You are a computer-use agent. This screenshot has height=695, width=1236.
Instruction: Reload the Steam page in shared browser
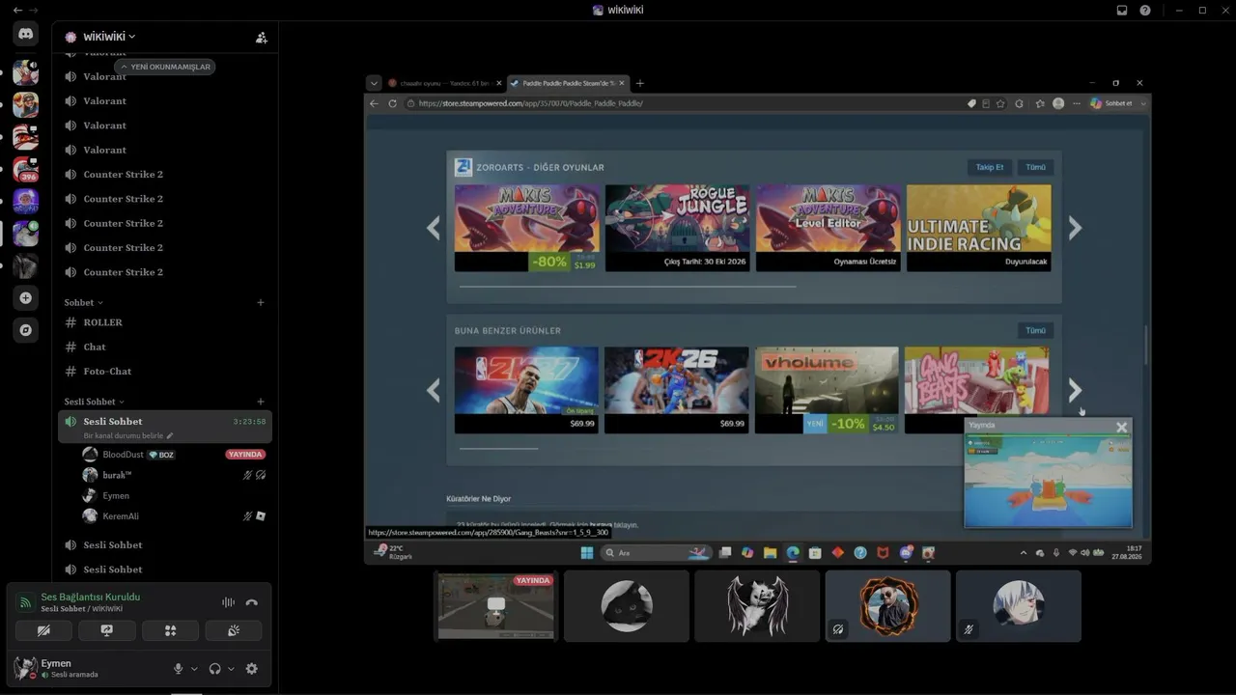pyautogui.click(x=392, y=103)
